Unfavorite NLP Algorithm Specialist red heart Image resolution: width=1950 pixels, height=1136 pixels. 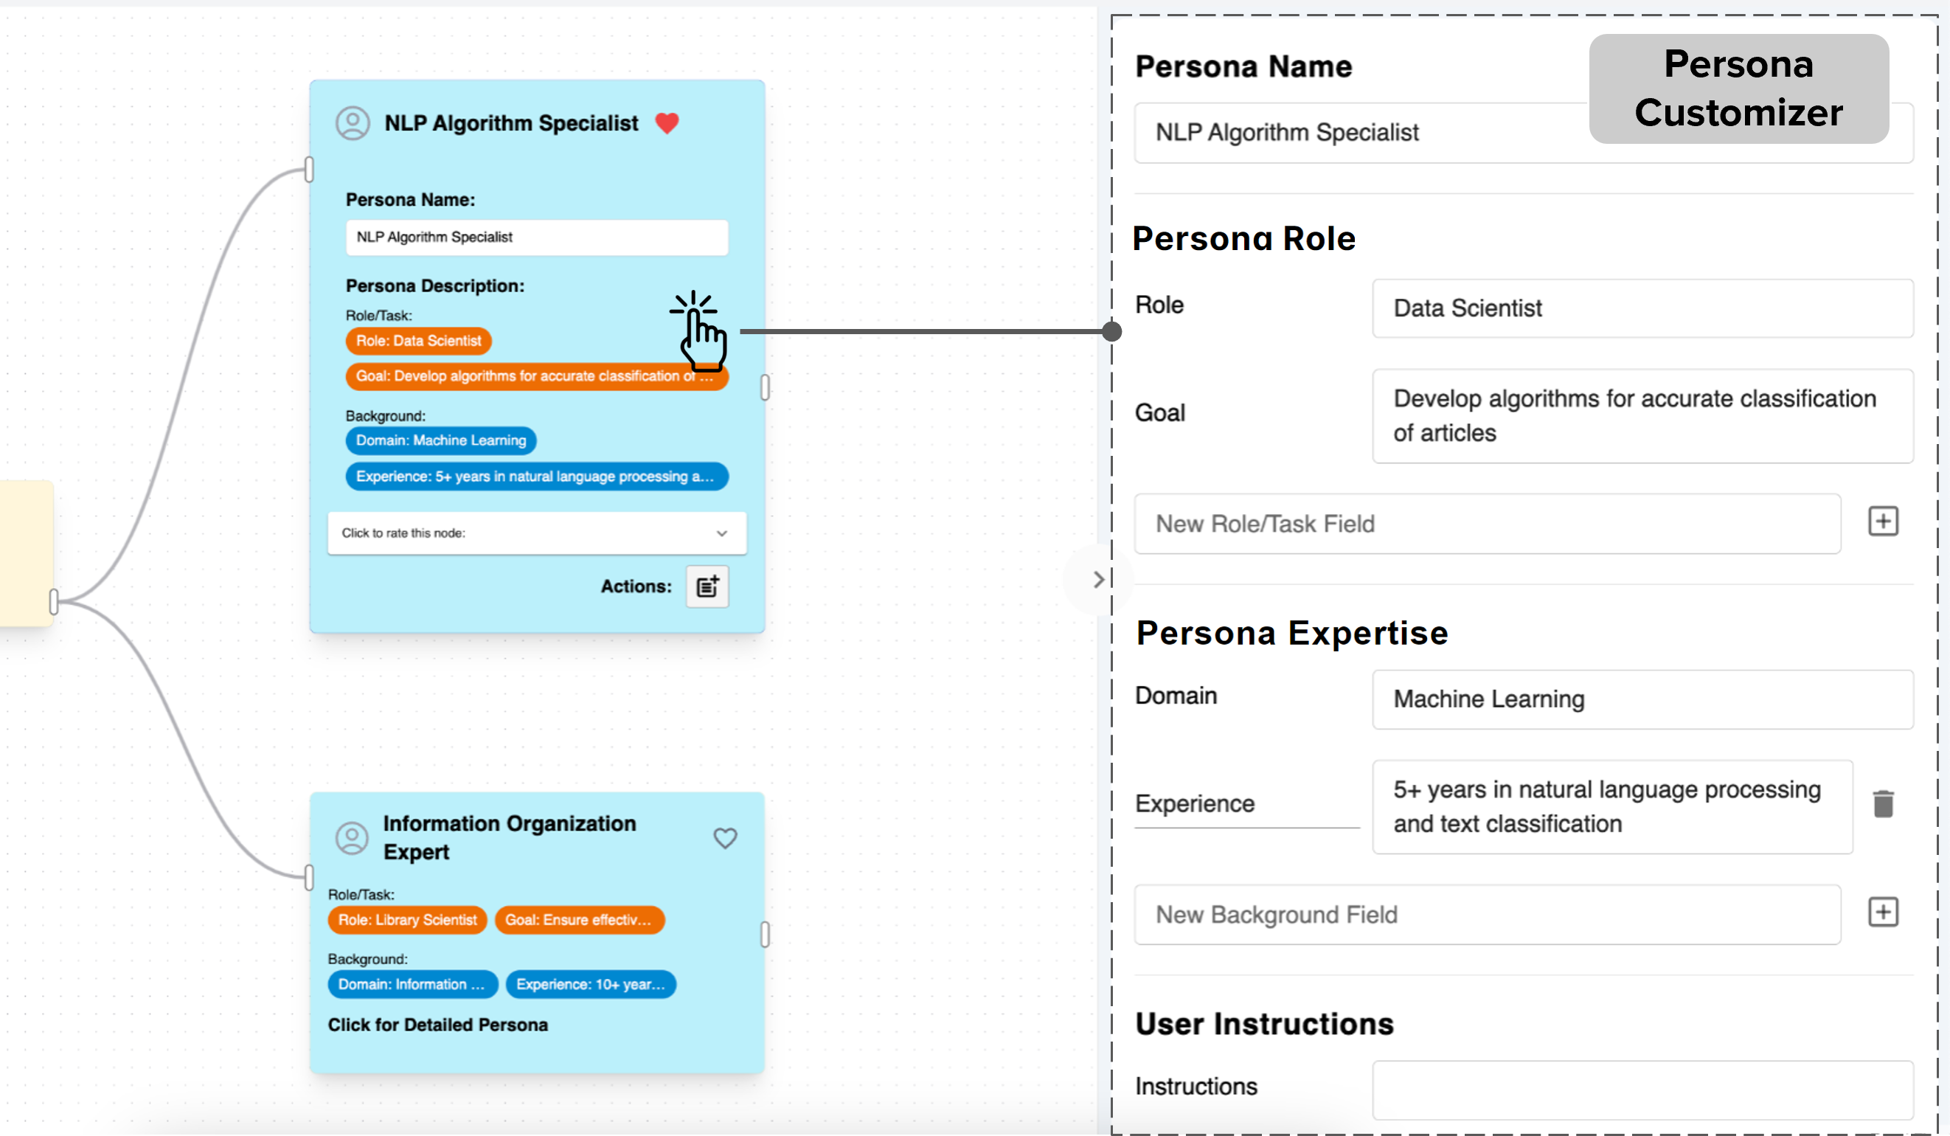point(666,123)
